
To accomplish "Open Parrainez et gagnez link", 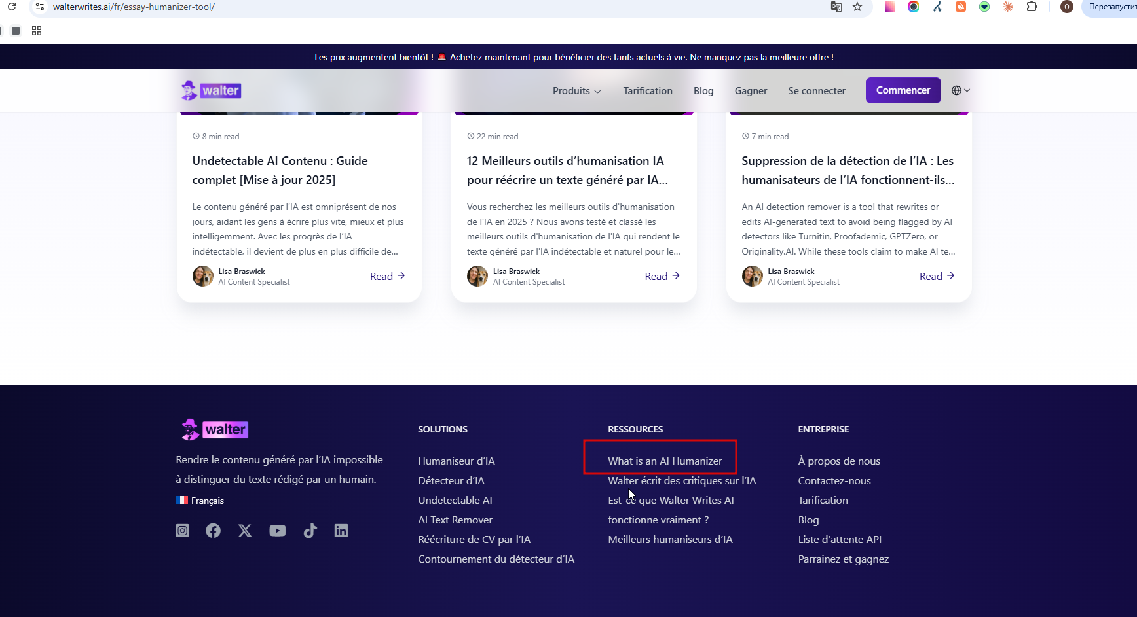I will click(x=844, y=559).
